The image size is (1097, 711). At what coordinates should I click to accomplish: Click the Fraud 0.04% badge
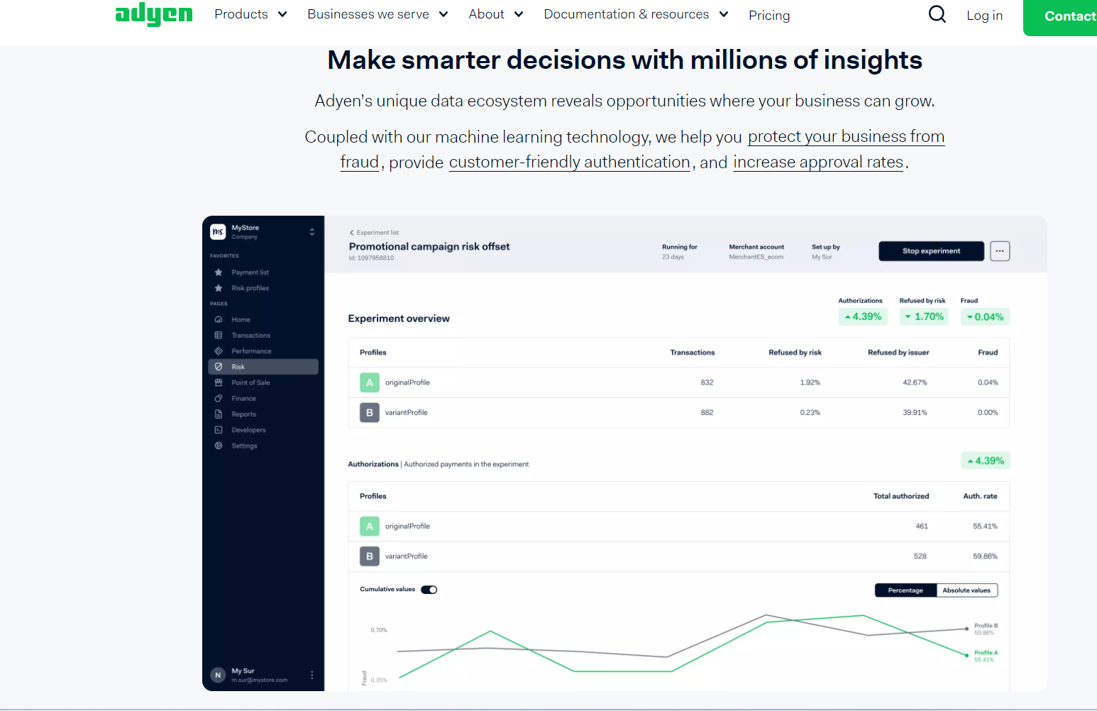(985, 317)
